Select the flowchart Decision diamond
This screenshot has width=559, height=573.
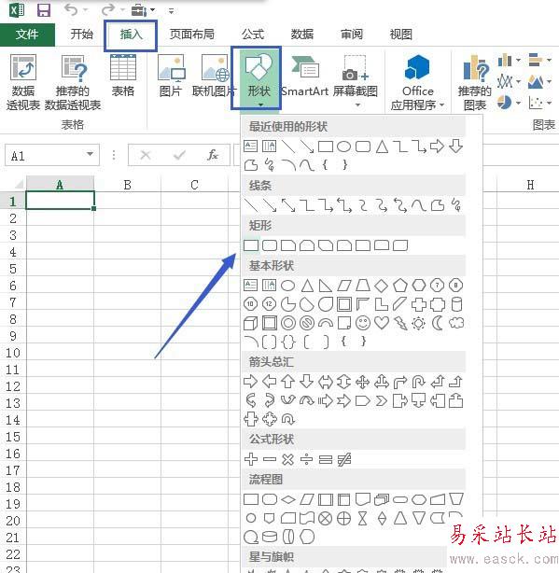[x=288, y=499]
